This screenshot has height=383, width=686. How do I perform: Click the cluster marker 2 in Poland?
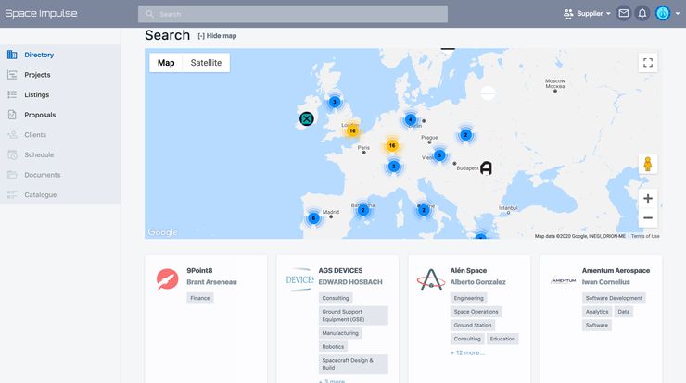click(466, 135)
